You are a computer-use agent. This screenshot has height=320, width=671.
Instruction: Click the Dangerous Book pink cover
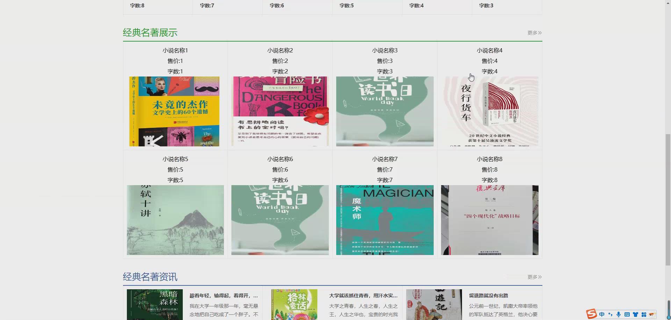[x=280, y=111]
